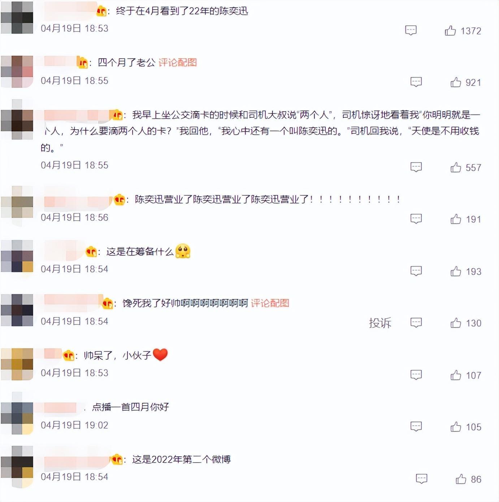Like the 这是2022年第二个微博 comment
This screenshot has height=502, width=499.
pos(461,479)
